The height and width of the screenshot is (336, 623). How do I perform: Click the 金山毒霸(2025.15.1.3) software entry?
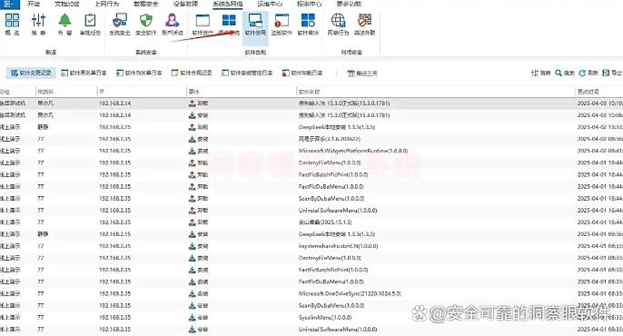coord(325,222)
